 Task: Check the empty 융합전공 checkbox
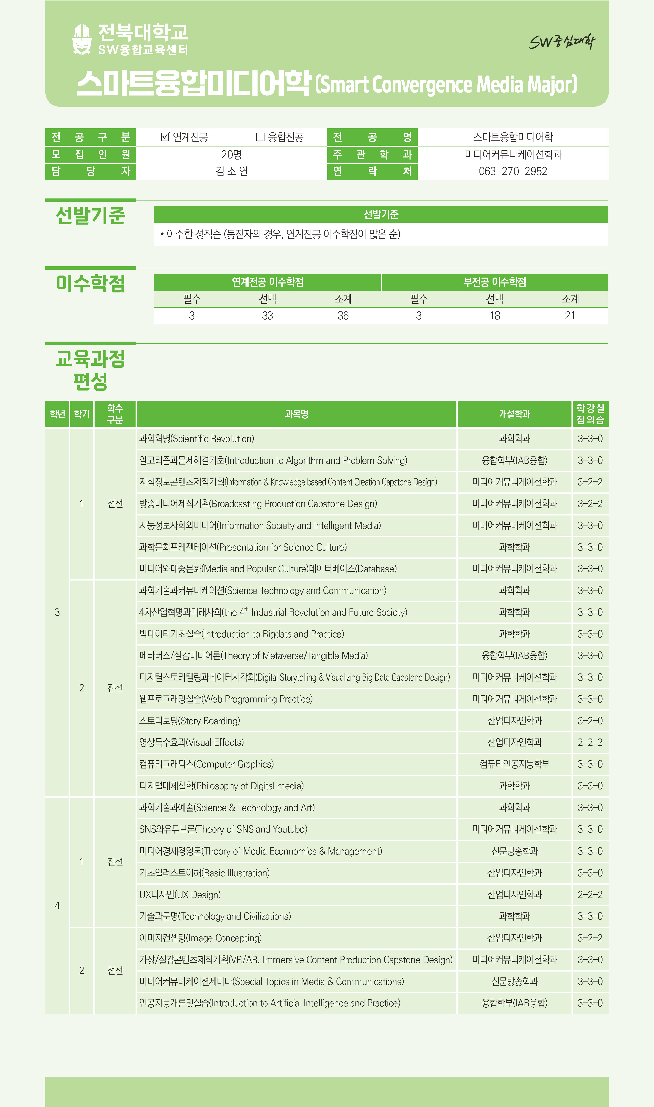coord(260,137)
